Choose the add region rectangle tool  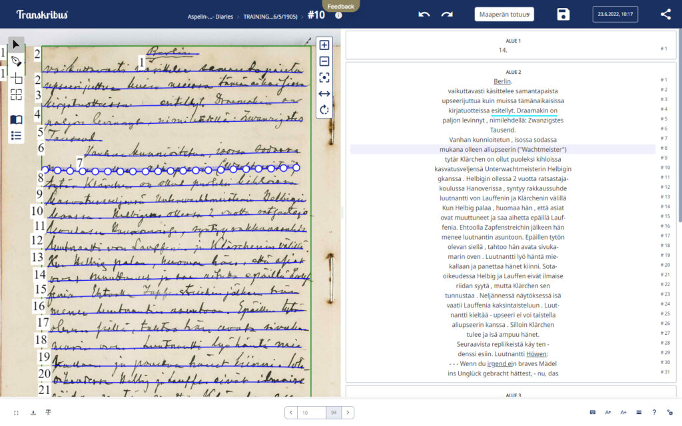coord(16,79)
